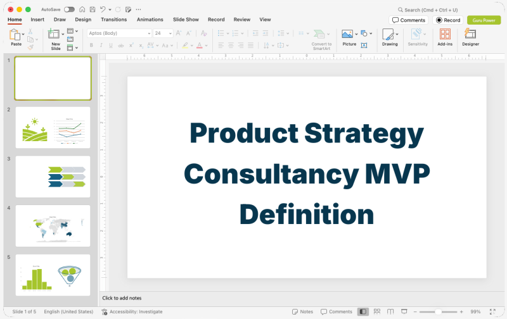The width and height of the screenshot is (507, 319).
Task: Toggle italic formatting
Action: [101, 46]
